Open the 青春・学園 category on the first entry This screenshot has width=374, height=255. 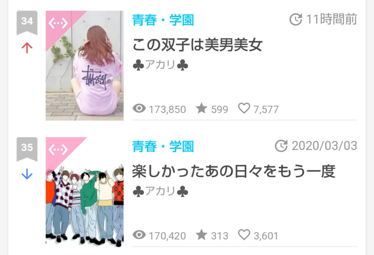pyautogui.click(x=163, y=20)
